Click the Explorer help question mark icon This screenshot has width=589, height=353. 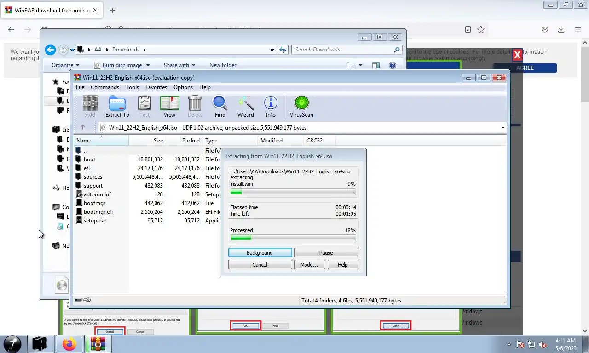393,65
